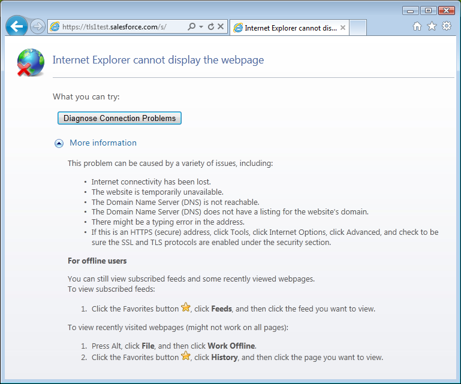Image resolution: width=461 pixels, height=384 pixels.
Task: Click bold 'File' text in step one
Action: pyautogui.click(x=148, y=346)
